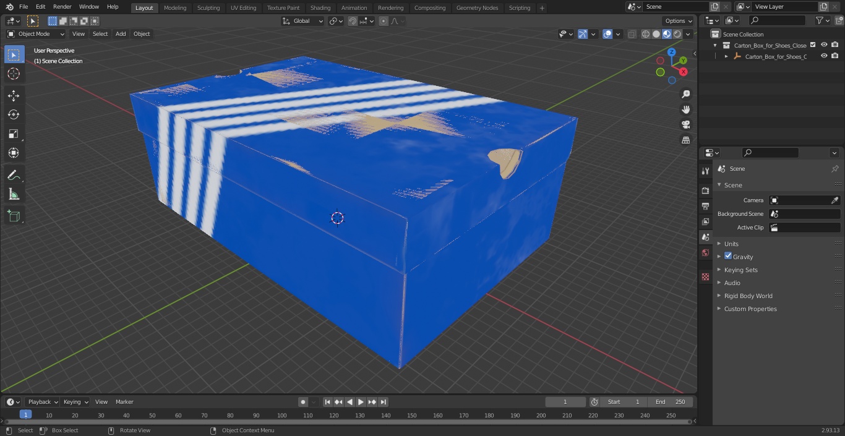Expand the Carton_Box_for_Shoes_C object tree row
Image resolution: width=845 pixels, height=436 pixels.
click(x=726, y=56)
